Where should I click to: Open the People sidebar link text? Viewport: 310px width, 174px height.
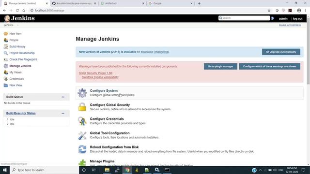[x=14, y=40]
